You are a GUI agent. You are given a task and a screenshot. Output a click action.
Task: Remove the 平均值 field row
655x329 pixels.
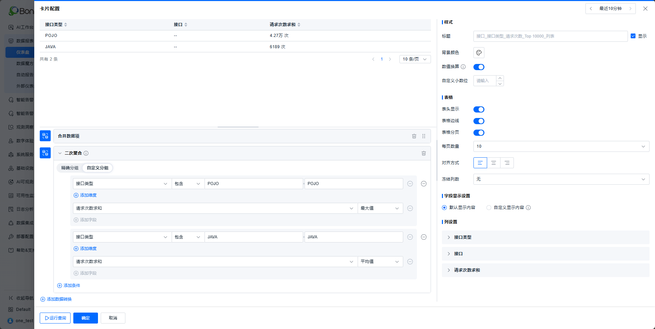(x=410, y=262)
